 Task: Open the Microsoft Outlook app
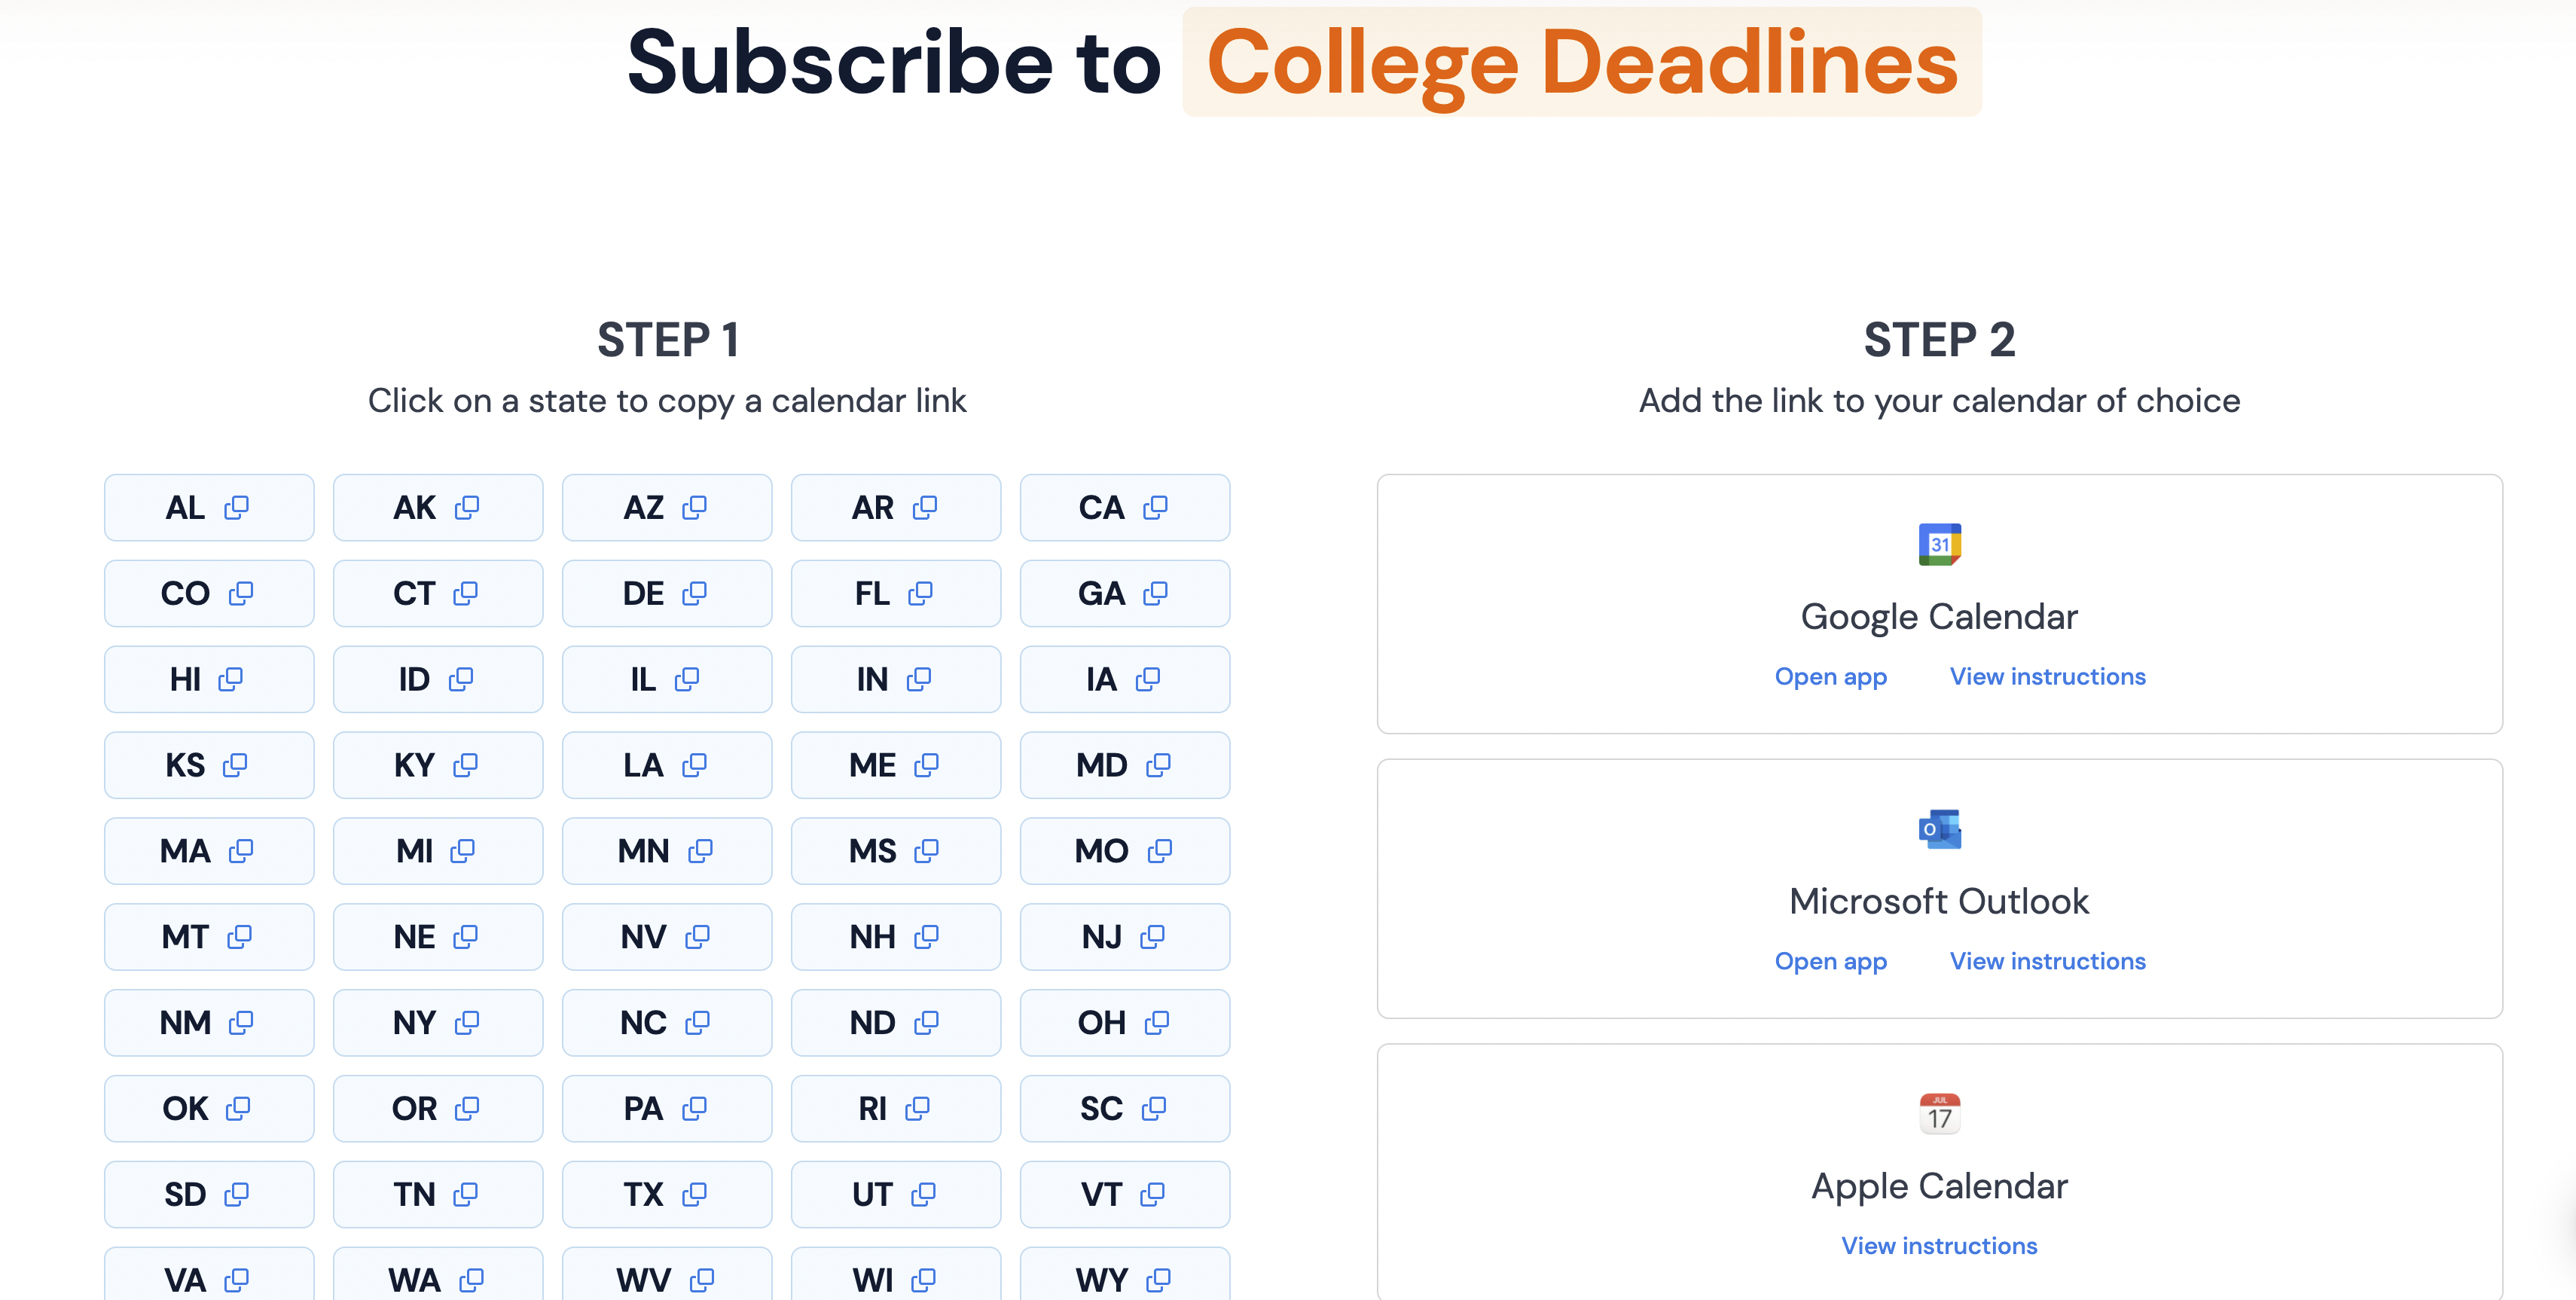tap(1831, 961)
